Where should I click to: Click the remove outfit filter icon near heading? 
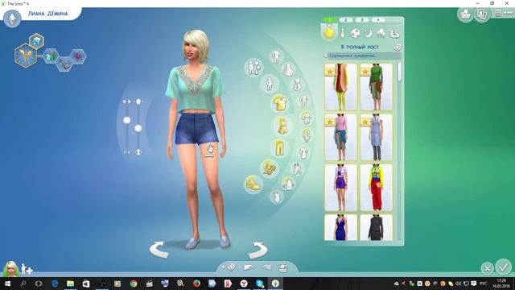pyautogui.click(x=398, y=48)
